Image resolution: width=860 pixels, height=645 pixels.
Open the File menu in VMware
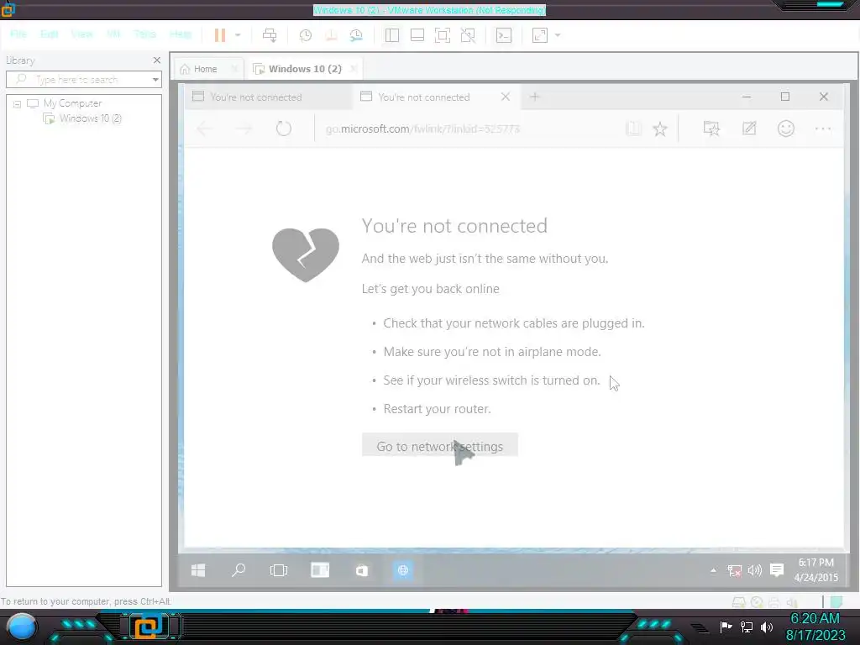pyautogui.click(x=18, y=34)
